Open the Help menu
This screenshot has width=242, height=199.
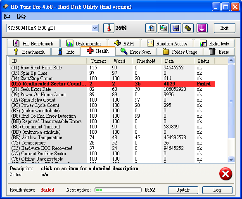tap(21, 16)
